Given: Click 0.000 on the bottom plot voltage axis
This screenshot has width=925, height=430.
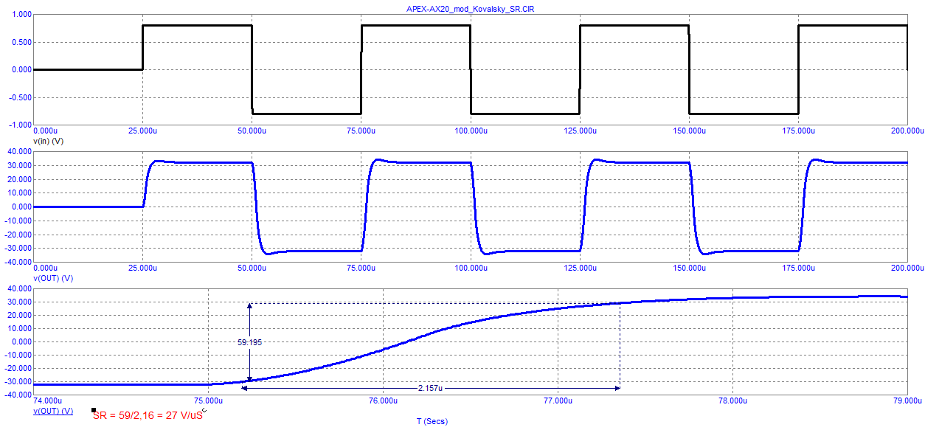Looking at the screenshot, I should pos(22,342).
